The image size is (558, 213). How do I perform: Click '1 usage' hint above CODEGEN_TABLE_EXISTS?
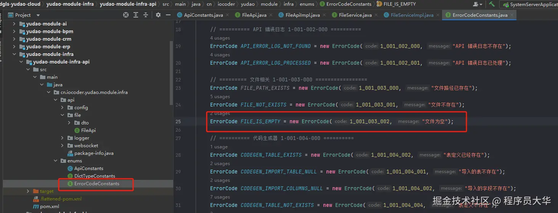pos(219,147)
